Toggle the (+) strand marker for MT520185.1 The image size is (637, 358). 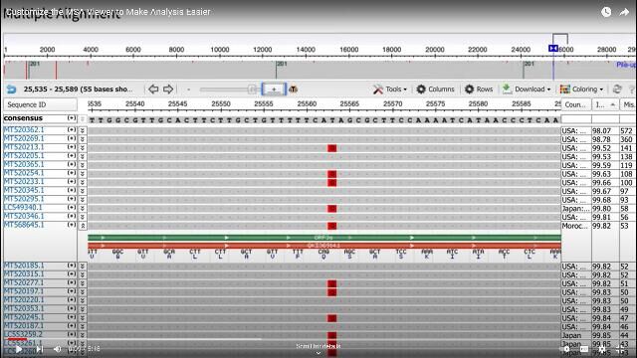(72, 266)
